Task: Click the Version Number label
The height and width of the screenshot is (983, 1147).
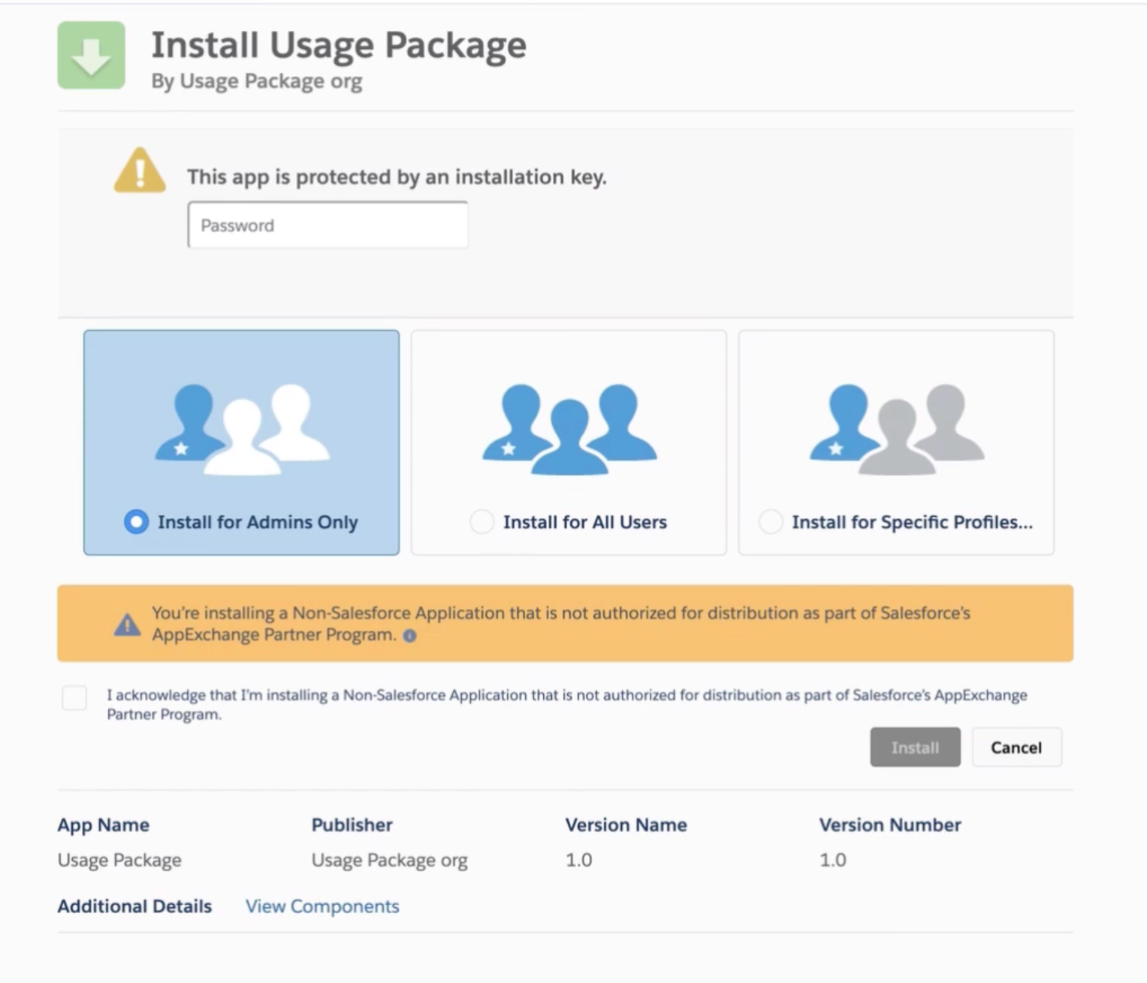Action: [x=890, y=824]
